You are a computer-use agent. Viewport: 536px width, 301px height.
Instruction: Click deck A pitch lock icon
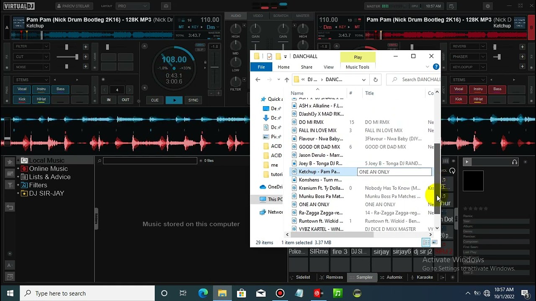pyautogui.click(x=205, y=63)
